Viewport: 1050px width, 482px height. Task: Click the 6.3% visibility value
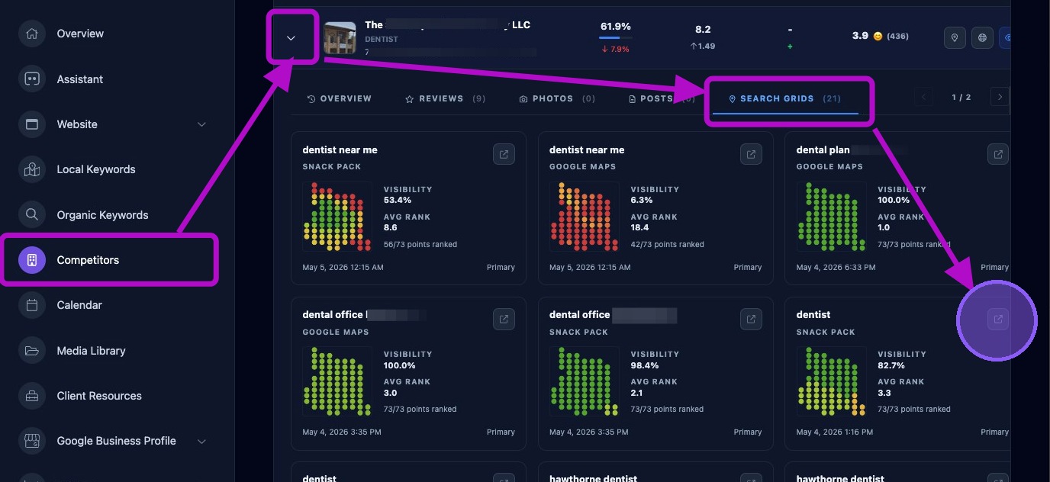tap(641, 200)
